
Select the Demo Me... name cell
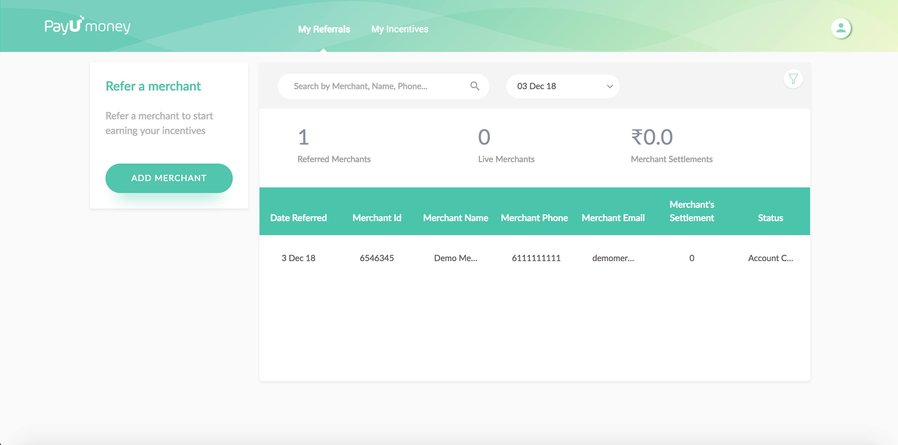(x=456, y=258)
